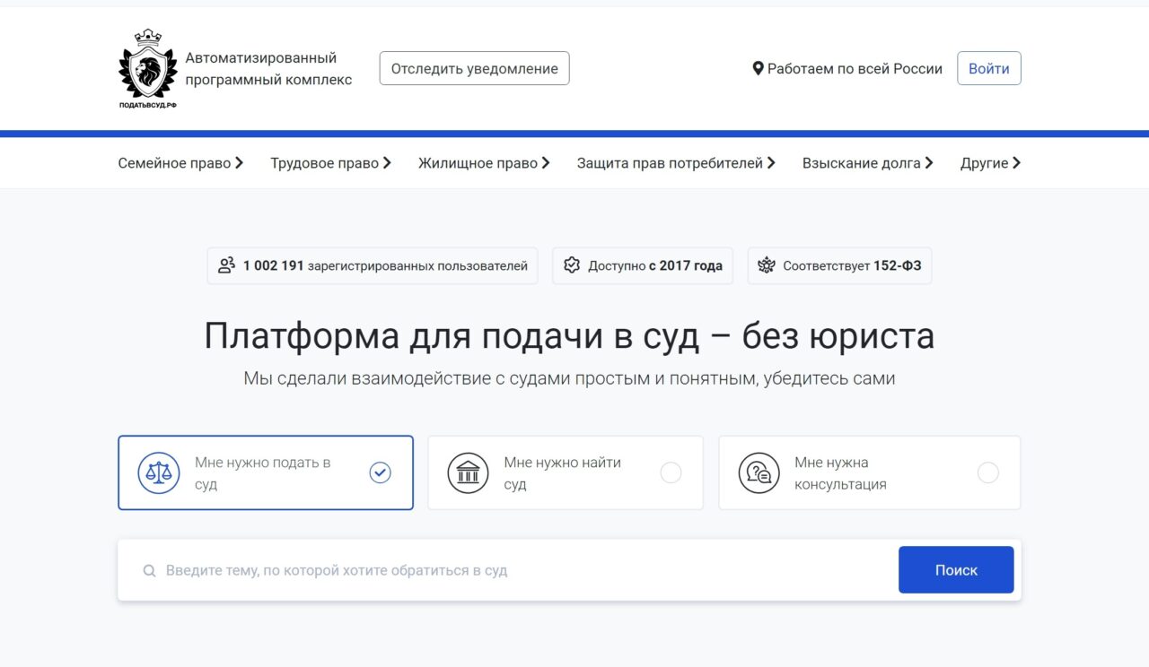Open the 'Трудовое право' menu

click(x=329, y=162)
